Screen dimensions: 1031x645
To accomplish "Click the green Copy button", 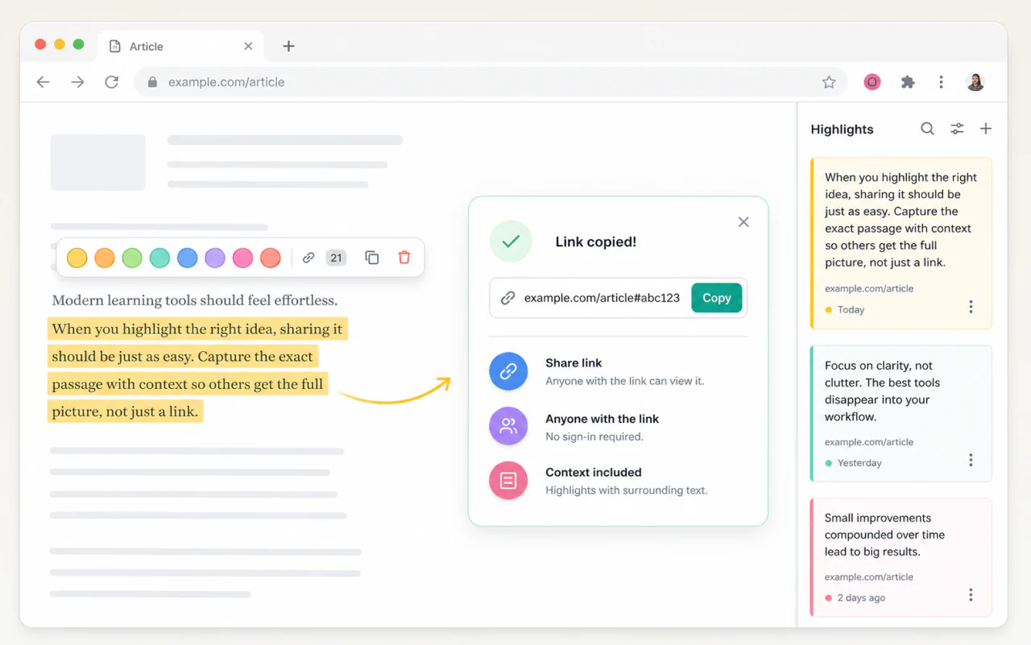I will [x=716, y=298].
